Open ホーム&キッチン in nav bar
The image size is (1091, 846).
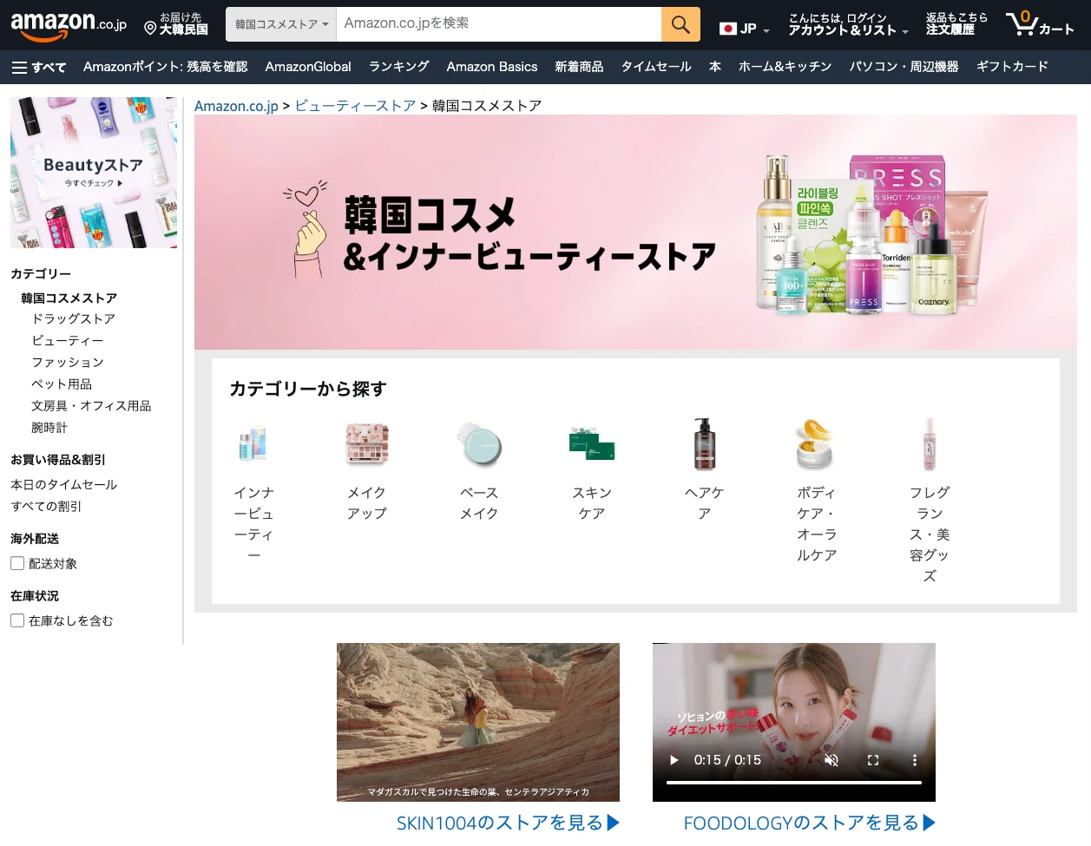tap(785, 67)
